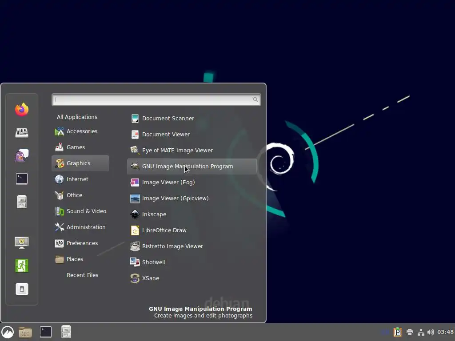This screenshot has width=455, height=341.
Task: Open Image Viewer (Gpicview)
Action: pos(192,198)
